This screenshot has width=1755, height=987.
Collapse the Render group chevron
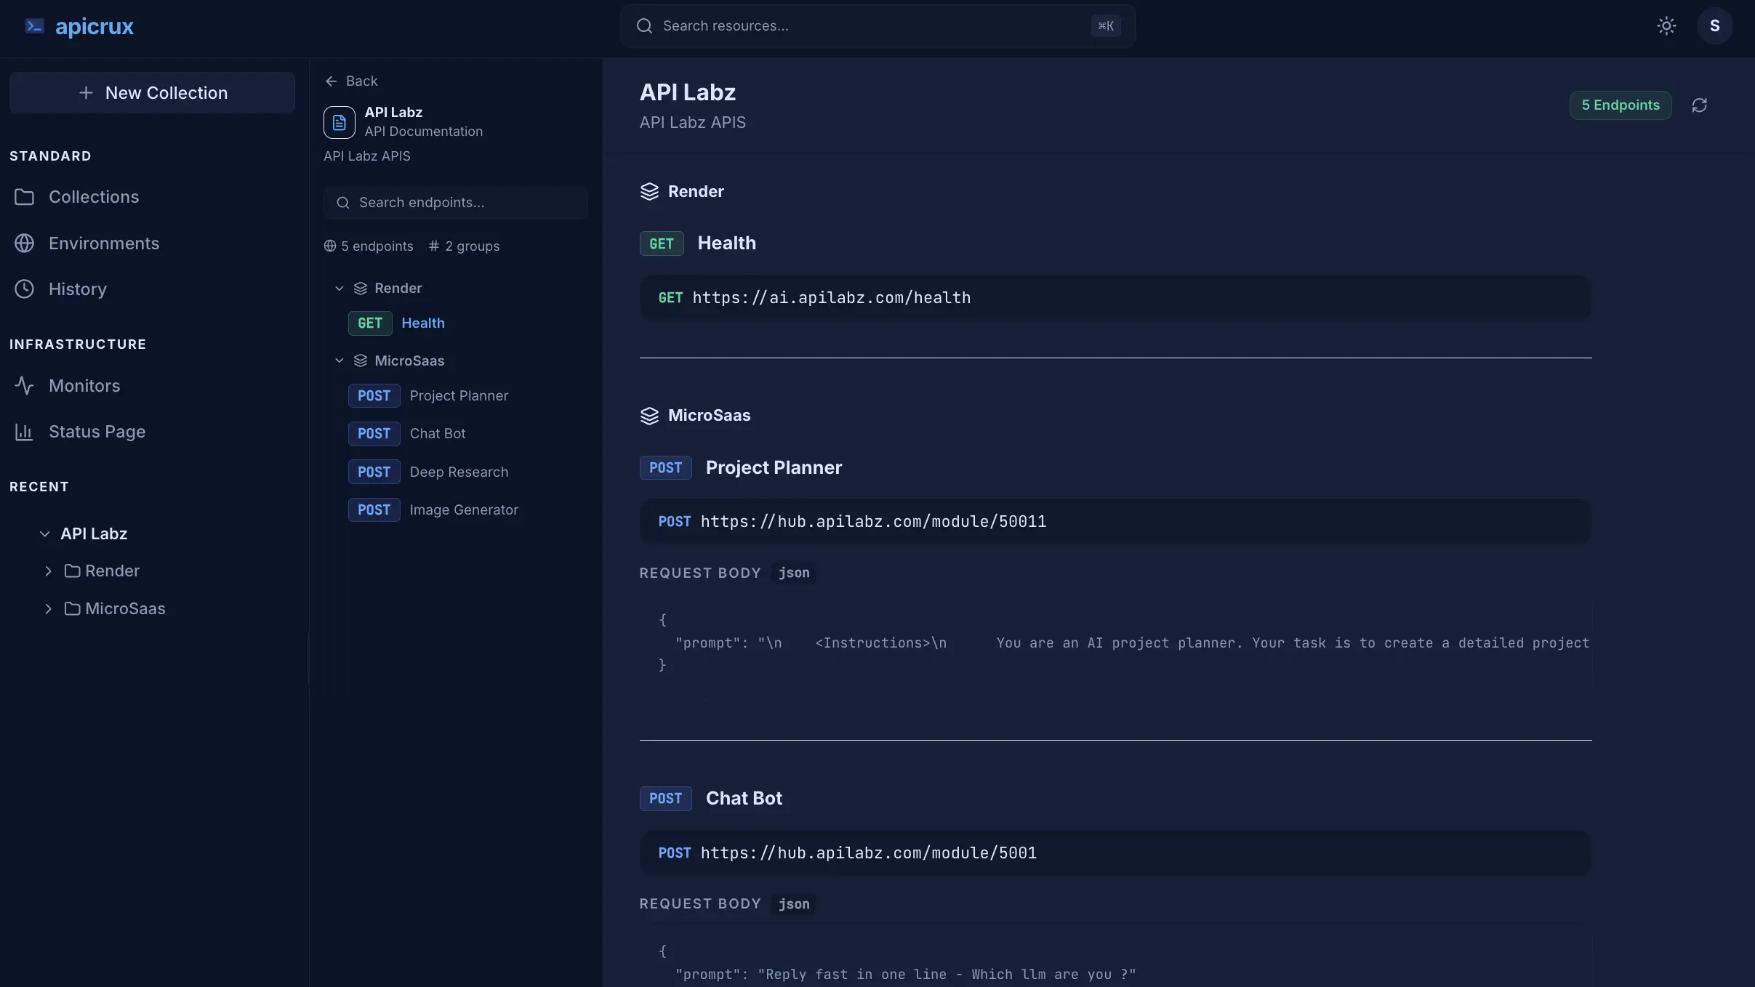click(339, 289)
